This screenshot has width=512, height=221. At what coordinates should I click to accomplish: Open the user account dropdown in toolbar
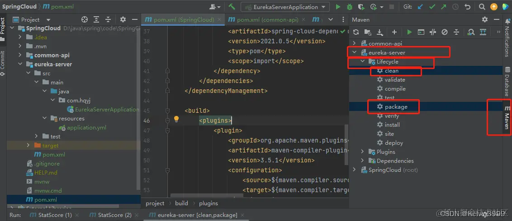tap(215, 6)
